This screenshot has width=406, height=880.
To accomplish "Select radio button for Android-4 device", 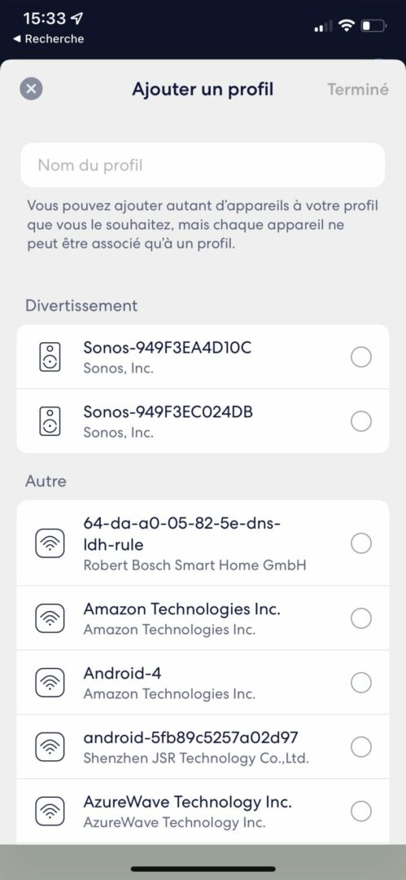I will [361, 683].
